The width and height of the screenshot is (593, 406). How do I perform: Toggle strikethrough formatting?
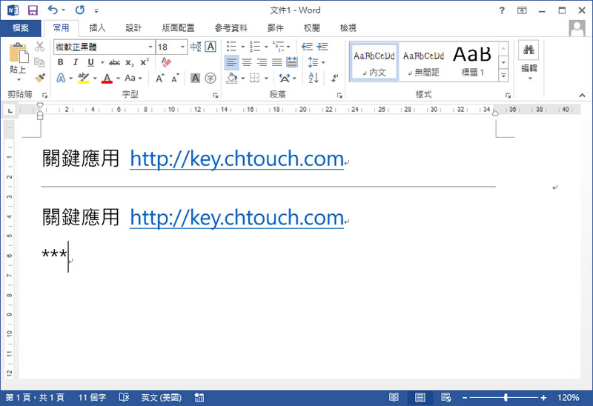(115, 62)
